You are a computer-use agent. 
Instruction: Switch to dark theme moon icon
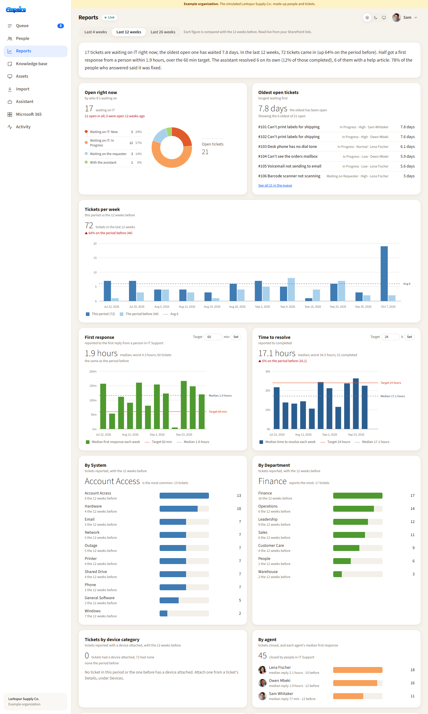[x=376, y=18]
